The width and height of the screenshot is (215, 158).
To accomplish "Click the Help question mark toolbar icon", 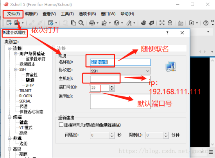I will pyautogui.click(x=206, y=23).
